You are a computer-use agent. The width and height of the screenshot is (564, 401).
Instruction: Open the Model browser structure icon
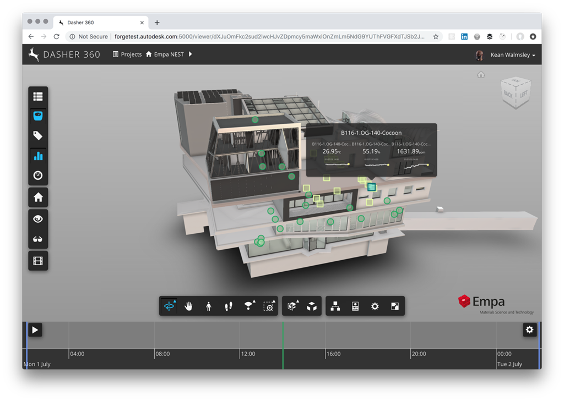pos(335,306)
